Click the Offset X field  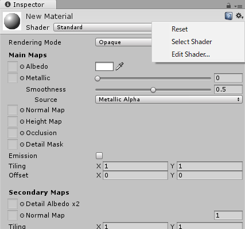[x=135, y=175]
